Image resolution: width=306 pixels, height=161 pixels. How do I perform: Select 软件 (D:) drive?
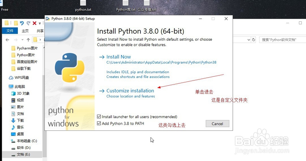pyautogui.click(x=21, y=148)
